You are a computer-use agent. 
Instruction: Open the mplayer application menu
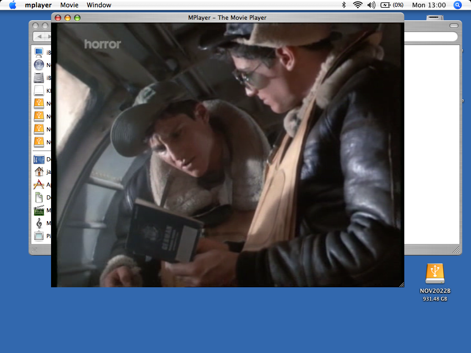tap(38, 5)
